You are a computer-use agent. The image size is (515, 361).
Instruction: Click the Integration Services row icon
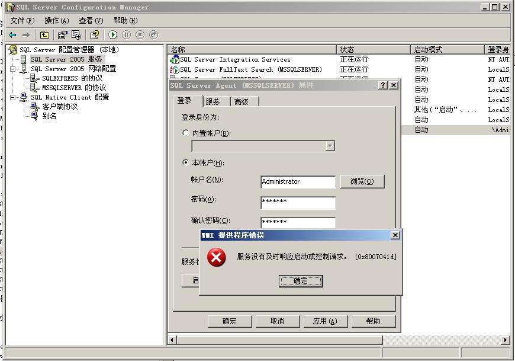[175, 60]
